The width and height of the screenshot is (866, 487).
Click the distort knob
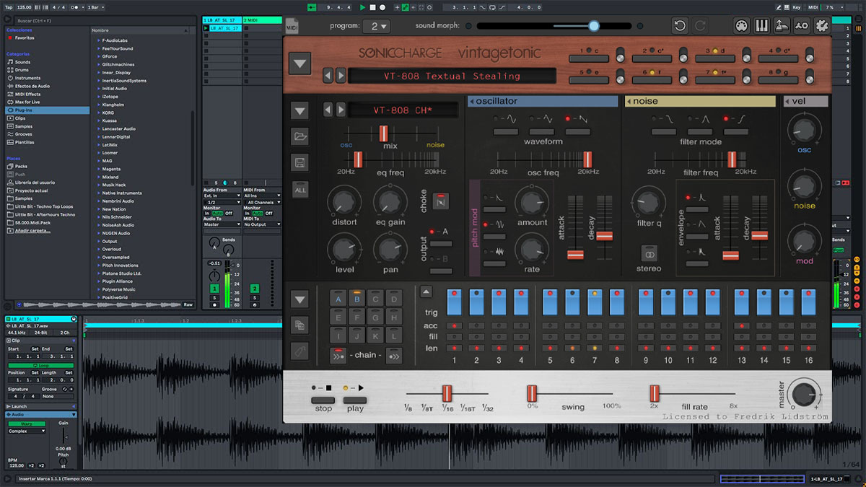tap(344, 201)
